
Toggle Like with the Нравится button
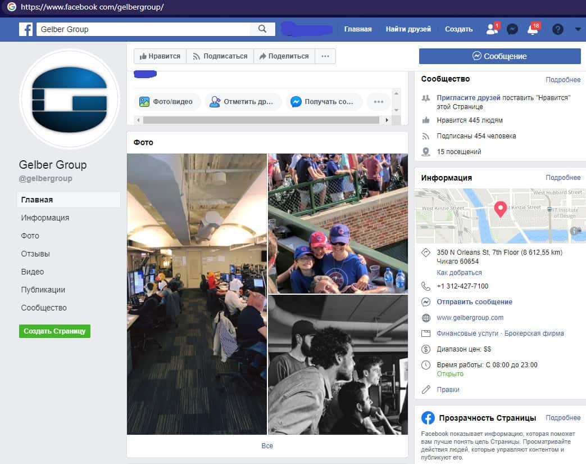pos(160,56)
